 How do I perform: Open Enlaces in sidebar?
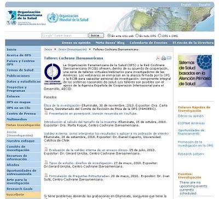click(x=23, y=96)
